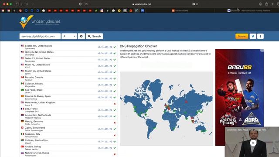This screenshot has width=279, height=157.
Task: Open the record type A dropdown
Action: [x=69, y=36]
